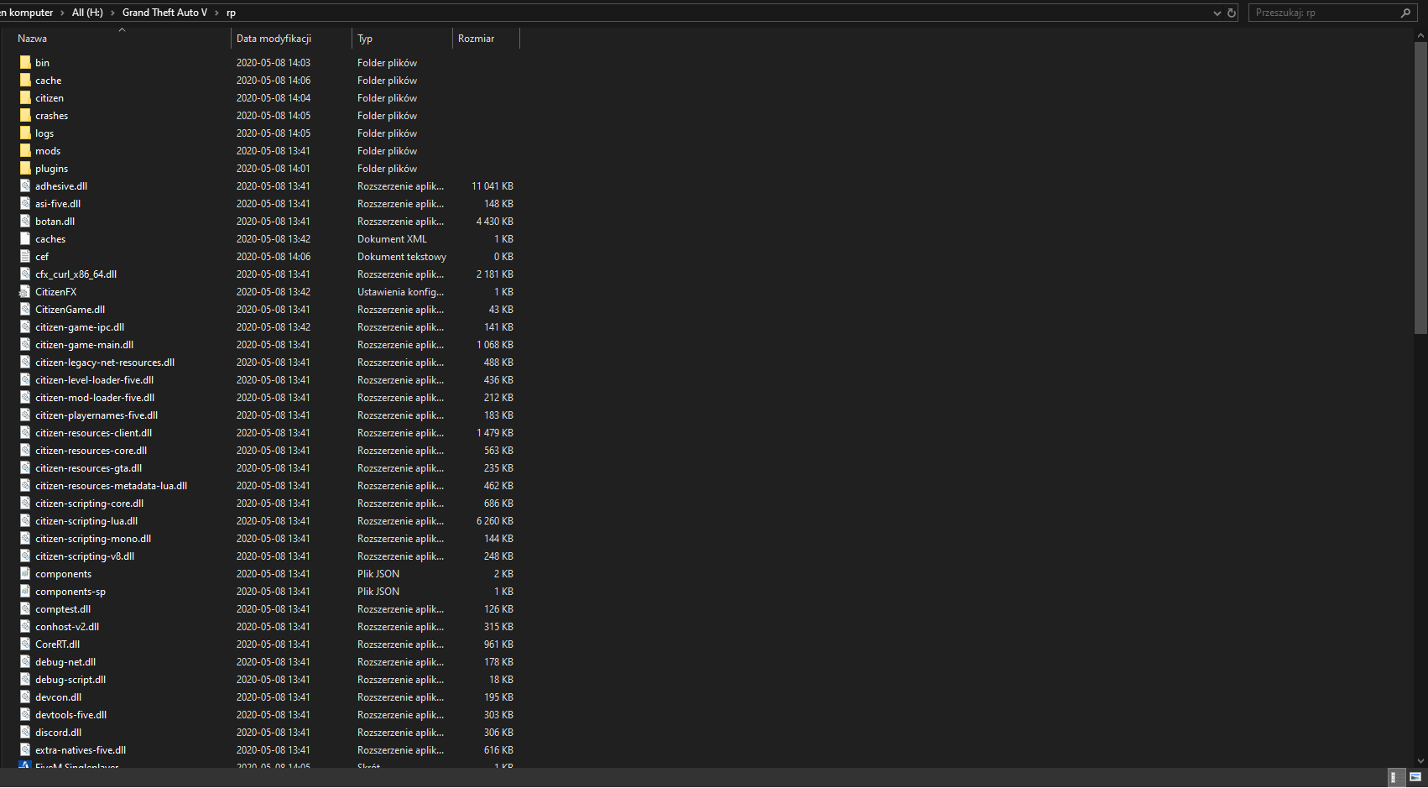The width and height of the screenshot is (1428, 788).
Task: Click the CitizenFX configuration file icon
Action: pyautogui.click(x=24, y=291)
